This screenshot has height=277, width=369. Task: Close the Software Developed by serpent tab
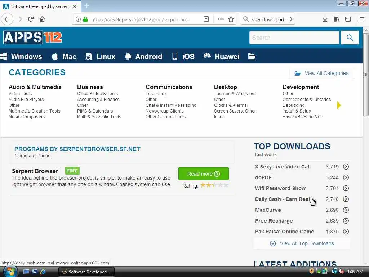pyautogui.click(x=75, y=6)
